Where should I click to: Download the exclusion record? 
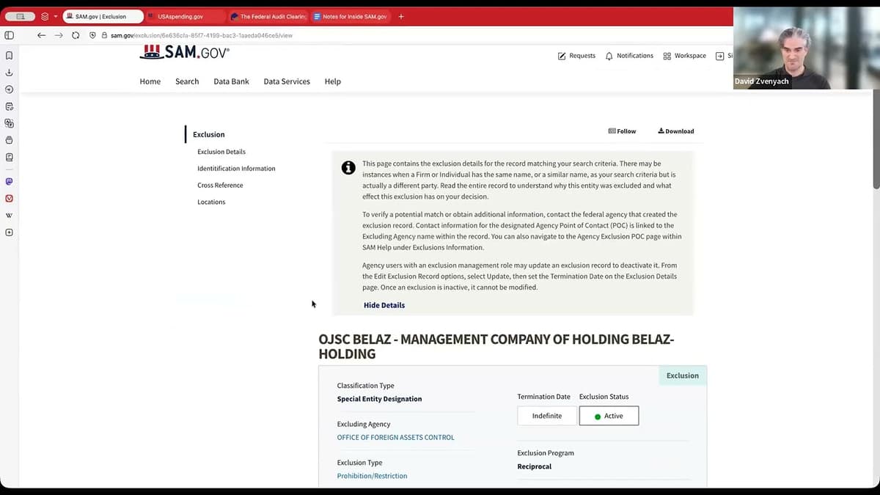click(675, 131)
